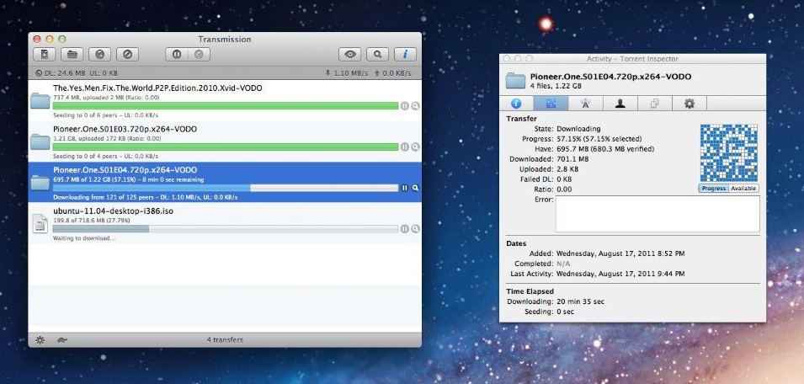
Task: Switch Inspector to Peers tab
Action: [x=620, y=103]
